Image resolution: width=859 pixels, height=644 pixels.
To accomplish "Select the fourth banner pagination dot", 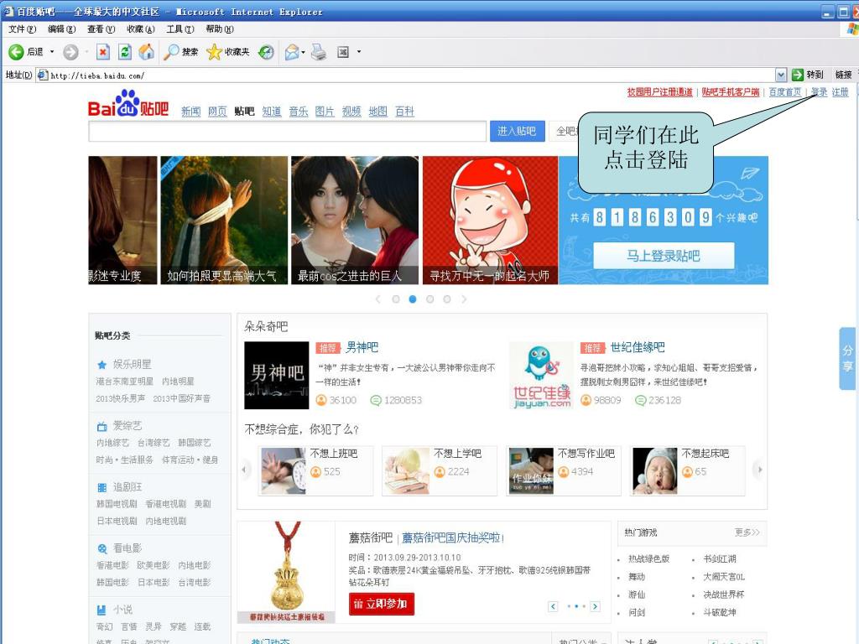I will coord(447,299).
